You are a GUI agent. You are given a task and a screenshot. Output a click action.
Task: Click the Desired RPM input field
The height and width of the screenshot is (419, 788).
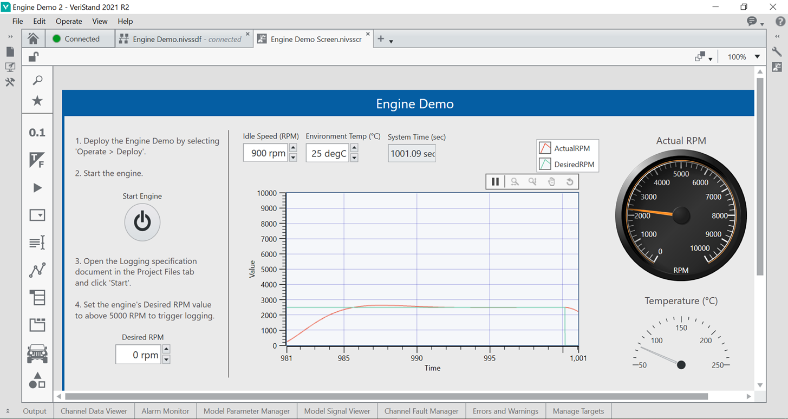pos(138,355)
